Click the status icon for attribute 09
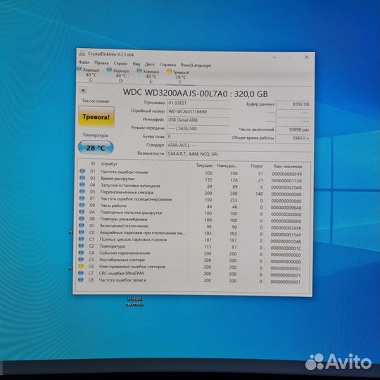 point(82,205)
